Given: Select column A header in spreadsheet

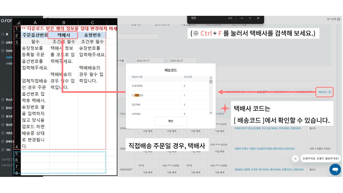Looking at the screenshot, I should [x=35, y=23].
